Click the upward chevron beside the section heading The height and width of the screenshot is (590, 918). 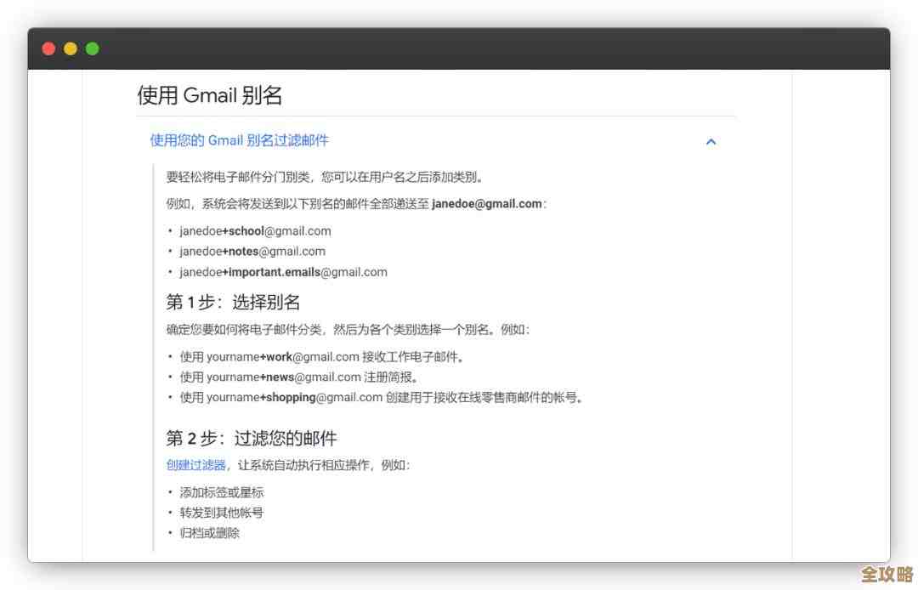click(x=711, y=142)
